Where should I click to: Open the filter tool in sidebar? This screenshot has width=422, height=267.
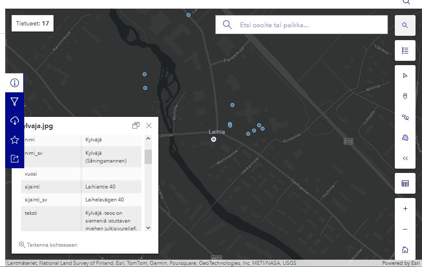pos(14,102)
